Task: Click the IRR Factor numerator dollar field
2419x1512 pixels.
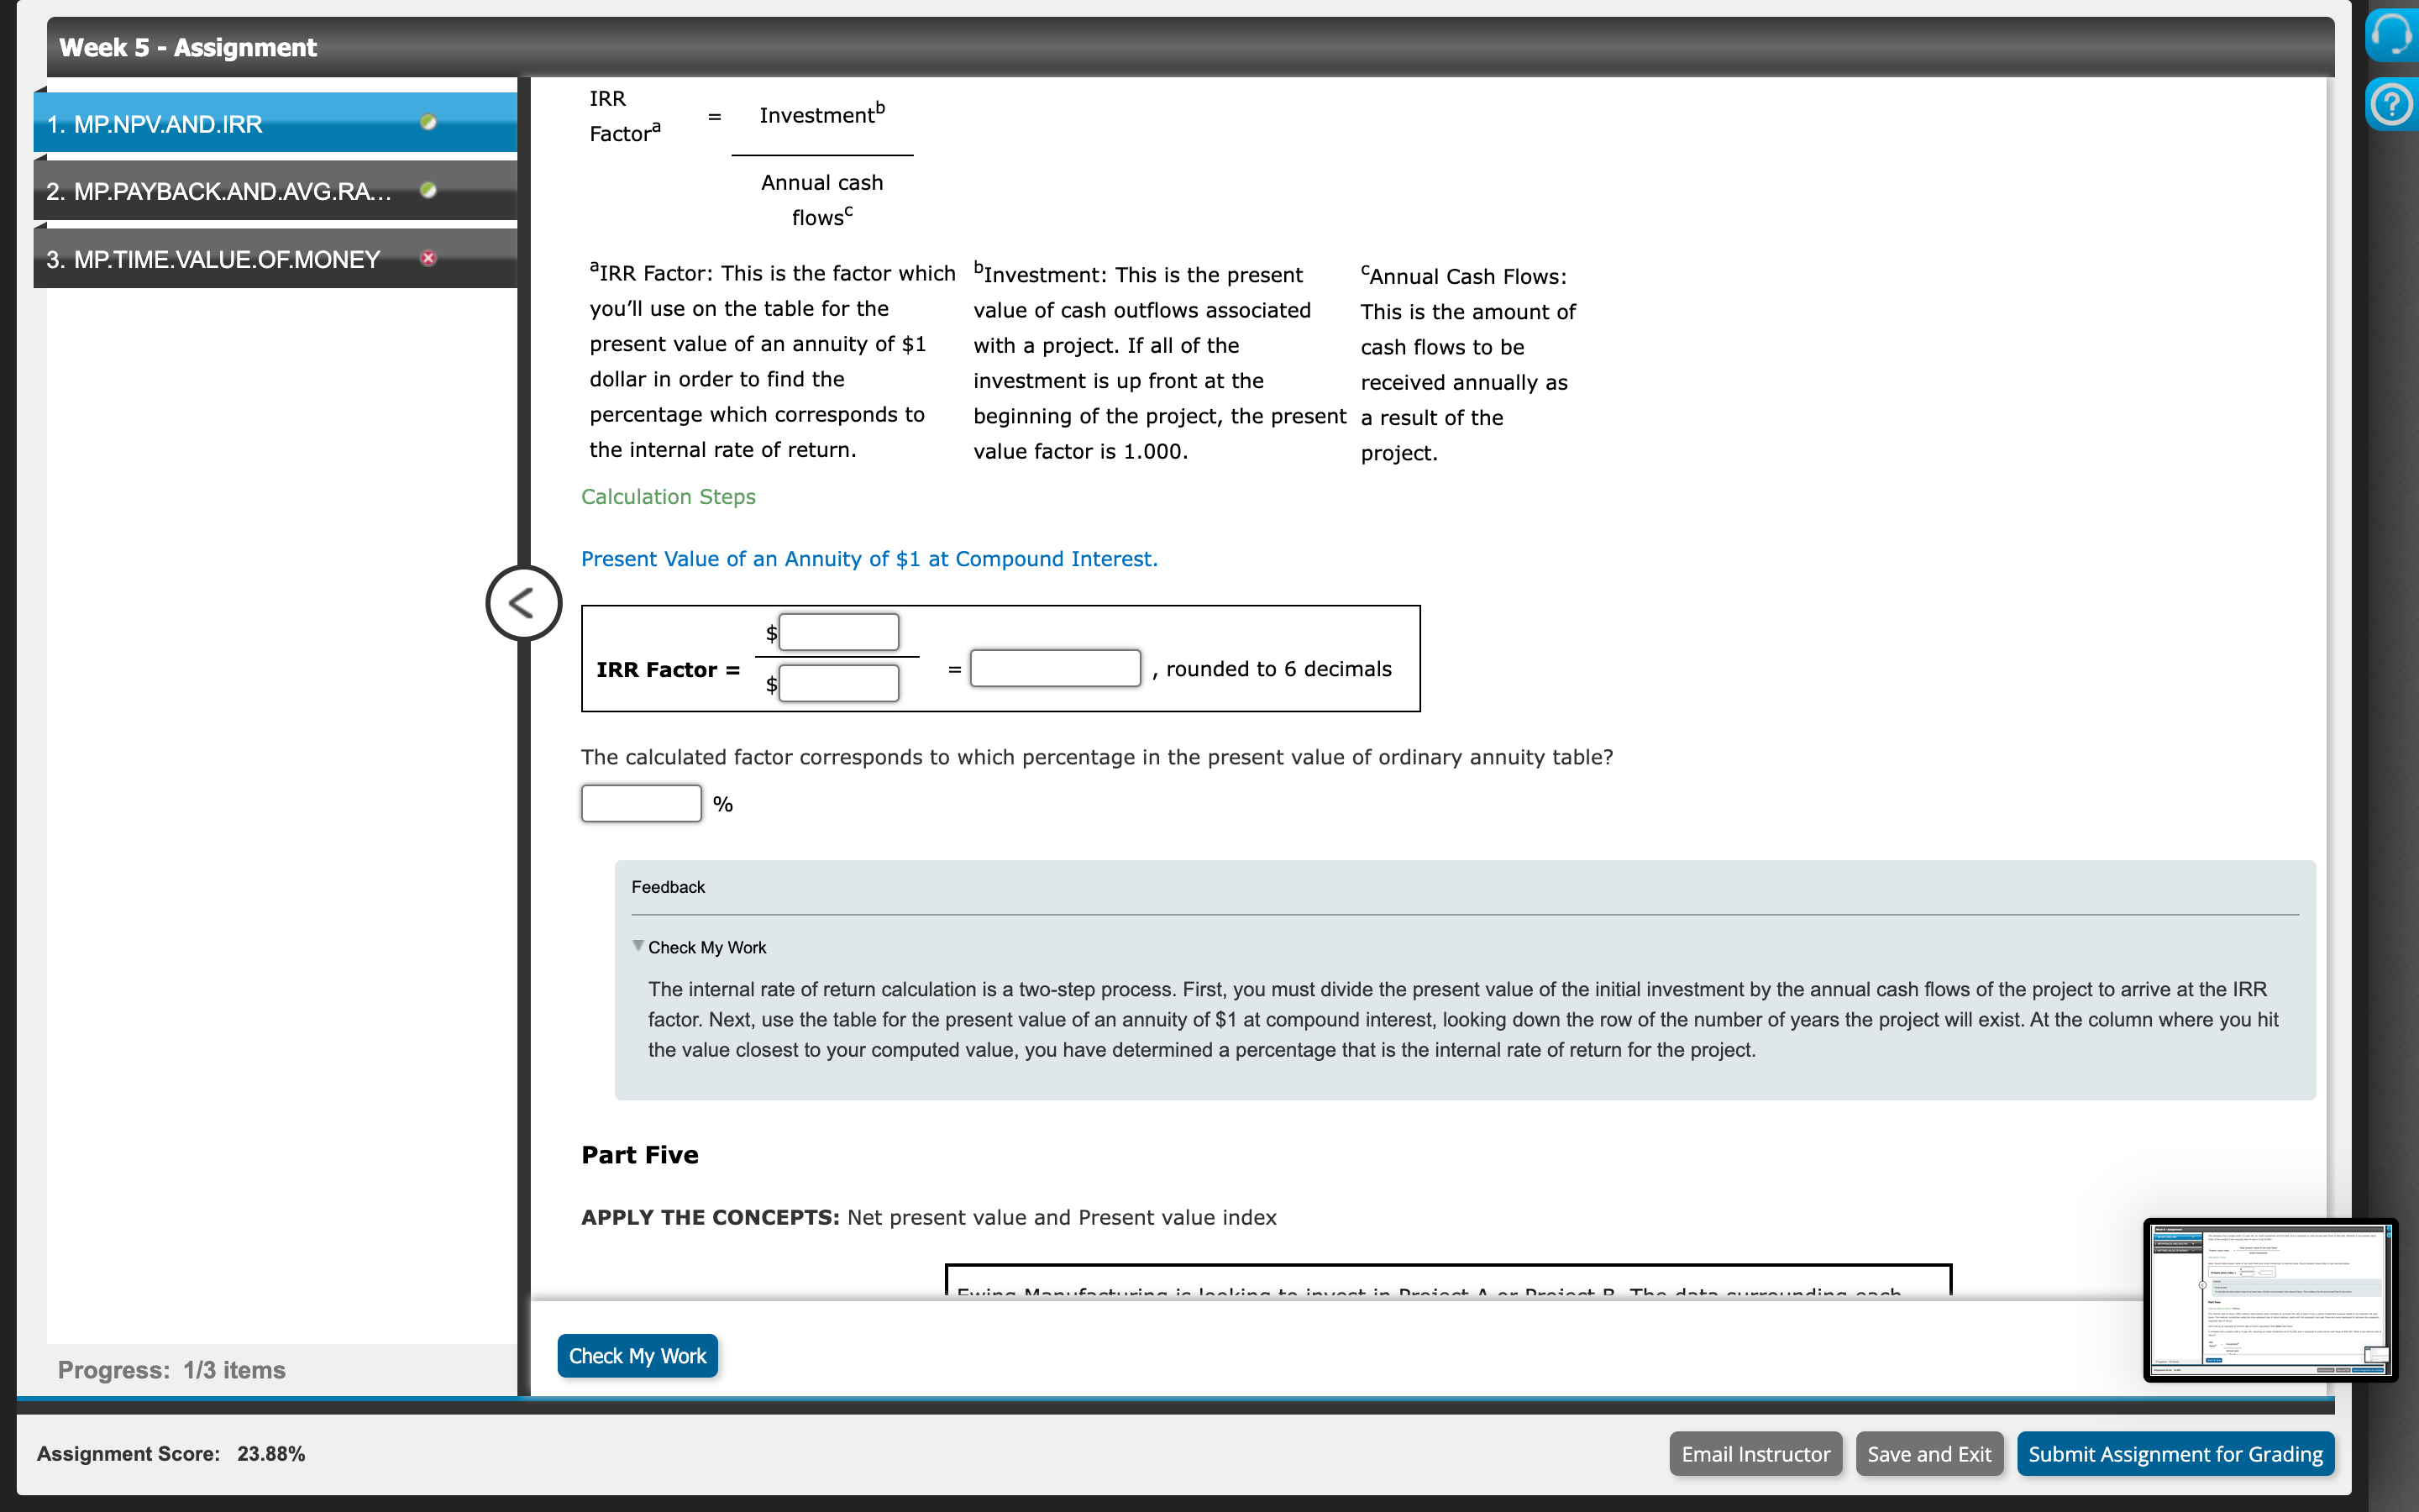Action: 837,632
